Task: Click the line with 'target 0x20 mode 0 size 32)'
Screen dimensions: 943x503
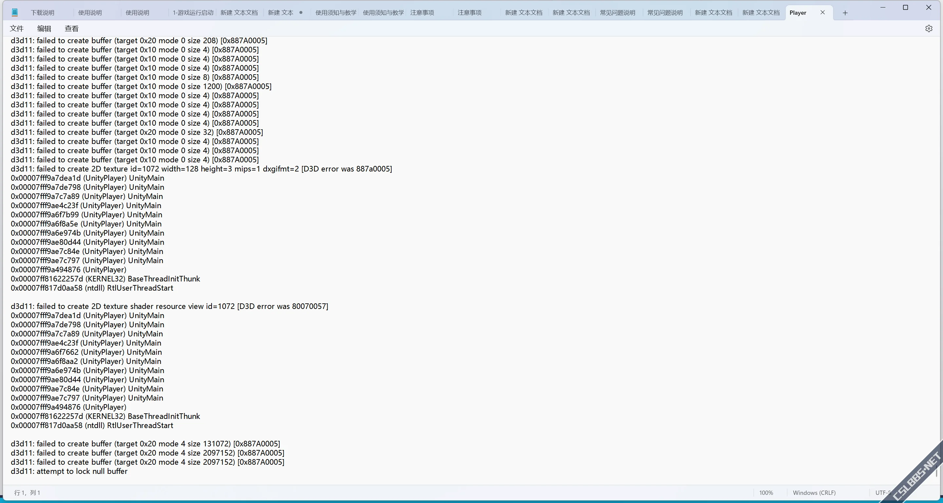Action: (137, 132)
